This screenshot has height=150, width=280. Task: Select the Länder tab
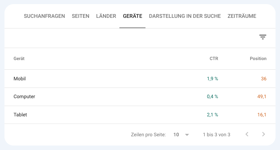pos(106,16)
